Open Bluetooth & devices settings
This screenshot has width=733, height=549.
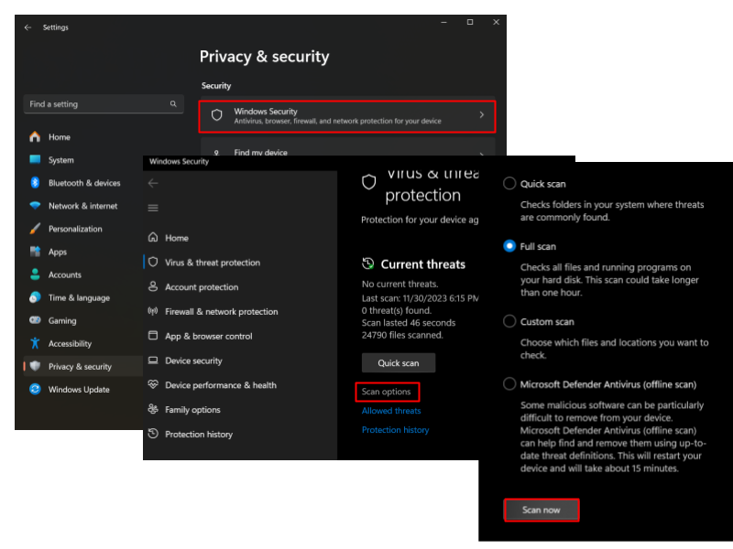point(84,183)
